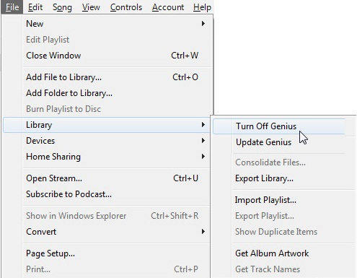Screen dimensions: 357x278
Task: Open the Controls menu
Action: [x=126, y=7]
